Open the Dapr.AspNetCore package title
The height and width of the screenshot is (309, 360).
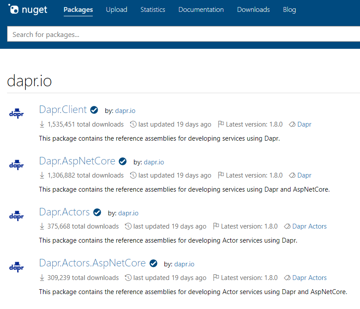point(77,161)
